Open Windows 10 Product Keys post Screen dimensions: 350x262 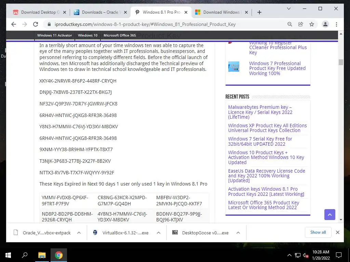coord(266,157)
